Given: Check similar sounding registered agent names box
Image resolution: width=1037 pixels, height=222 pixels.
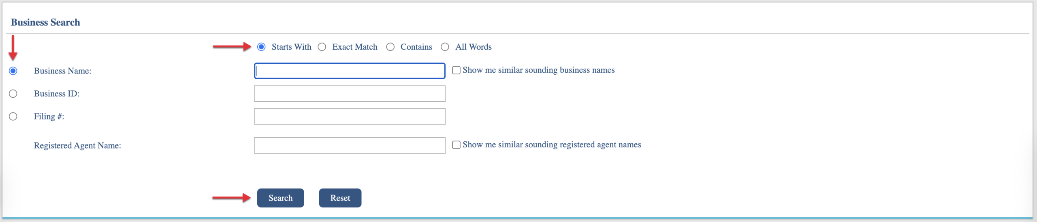Looking at the screenshot, I should point(456,145).
